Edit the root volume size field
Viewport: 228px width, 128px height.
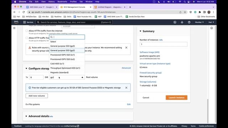click(36, 77)
